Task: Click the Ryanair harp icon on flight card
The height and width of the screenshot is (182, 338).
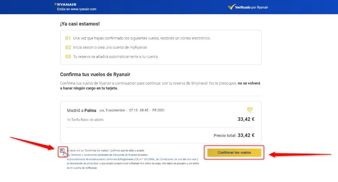Action: pos(250,110)
